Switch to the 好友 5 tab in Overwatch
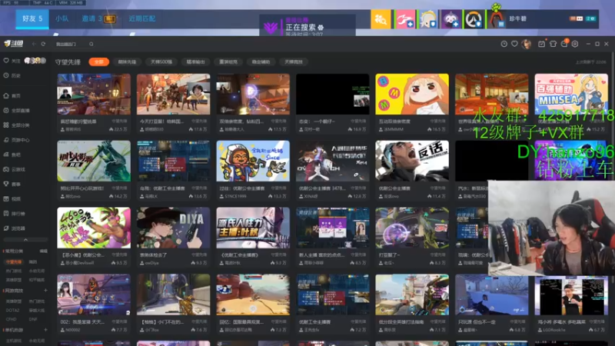This screenshot has height=346, width=615. [32, 18]
